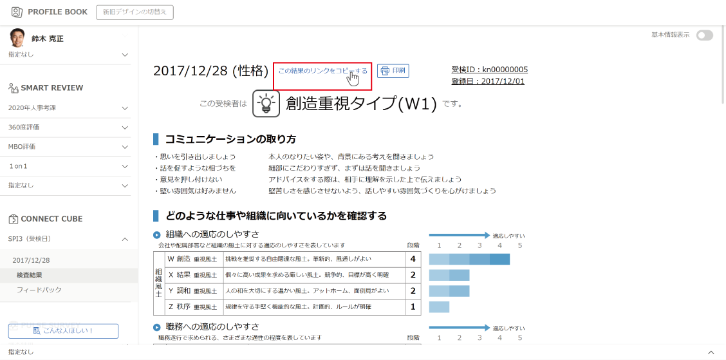The width and height of the screenshot is (726, 360).
Task: Click the SMART REVIEW section icon
Action: pyautogui.click(x=13, y=88)
